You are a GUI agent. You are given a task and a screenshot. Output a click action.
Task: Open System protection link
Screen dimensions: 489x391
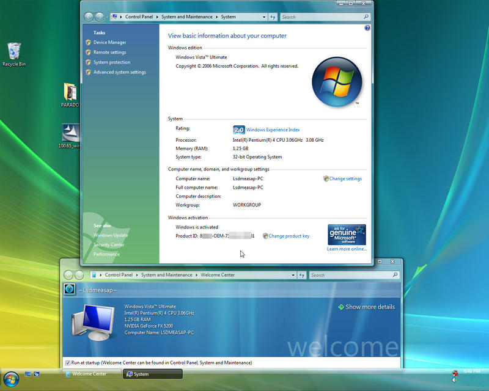tap(112, 62)
